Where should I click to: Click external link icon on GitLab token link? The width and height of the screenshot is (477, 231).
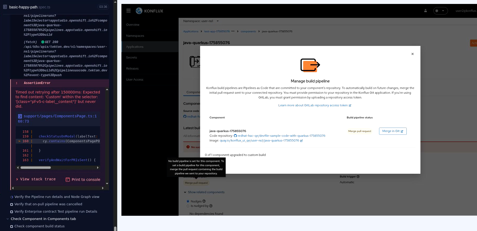coord(350,106)
